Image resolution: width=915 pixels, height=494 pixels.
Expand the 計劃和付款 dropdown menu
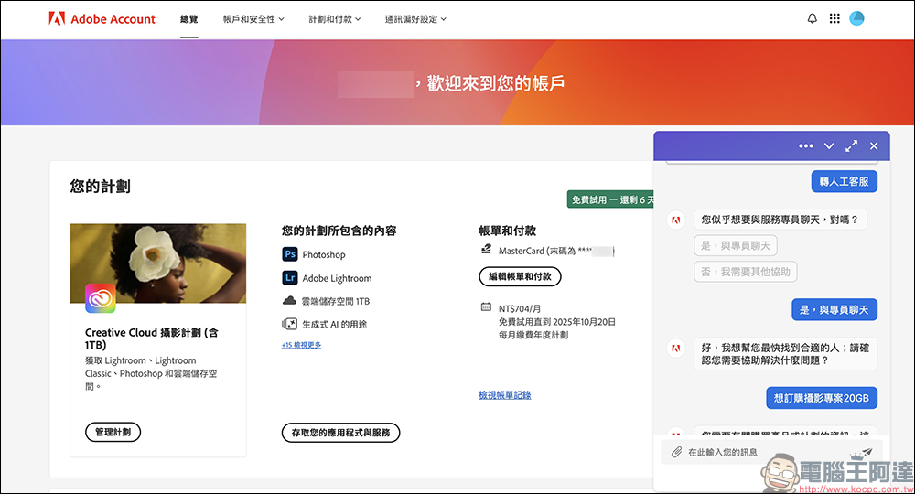click(334, 18)
